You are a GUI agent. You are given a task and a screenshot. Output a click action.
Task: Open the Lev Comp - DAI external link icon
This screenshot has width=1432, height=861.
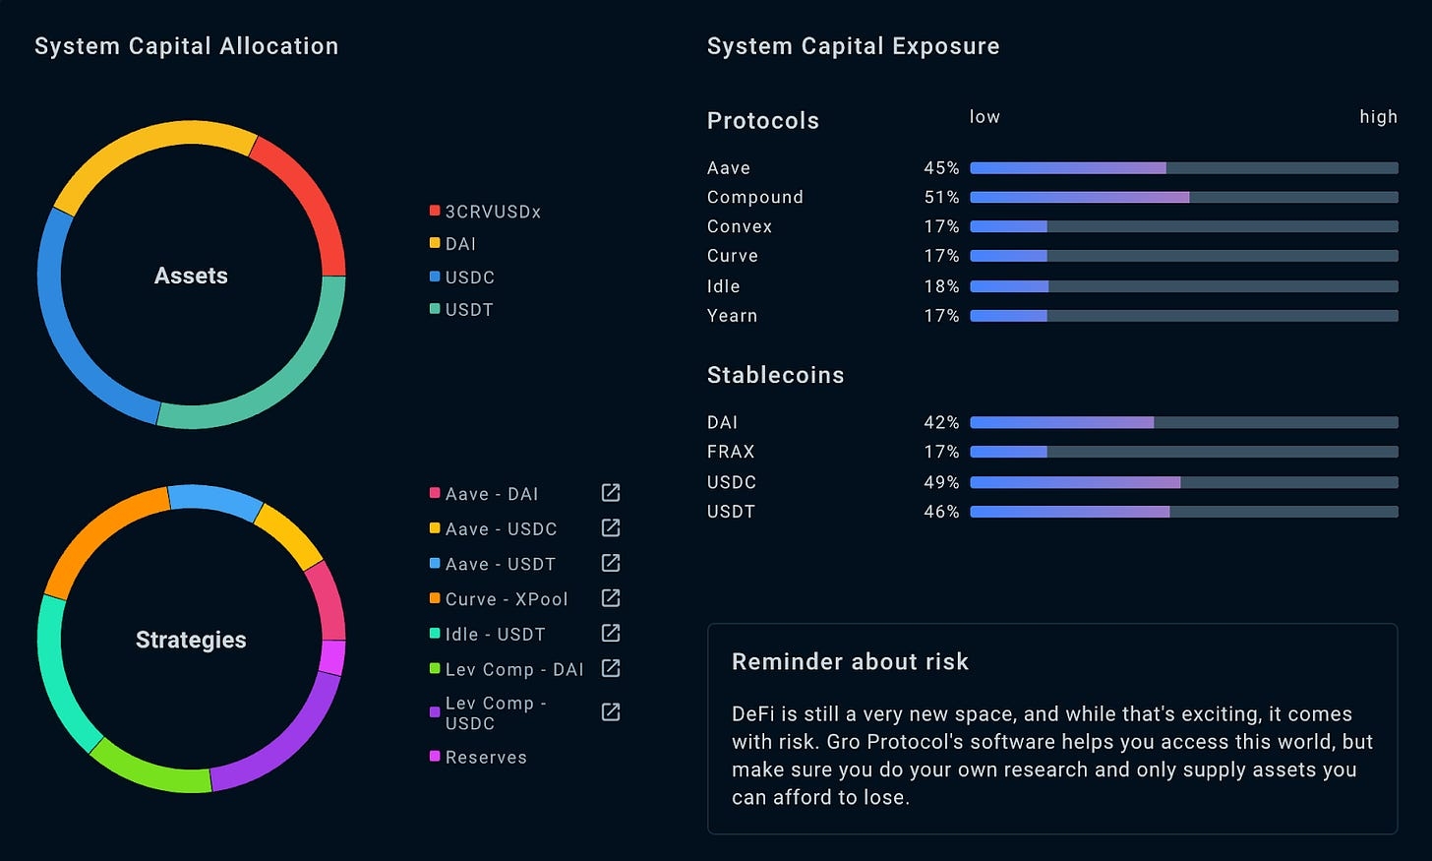click(611, 668)
